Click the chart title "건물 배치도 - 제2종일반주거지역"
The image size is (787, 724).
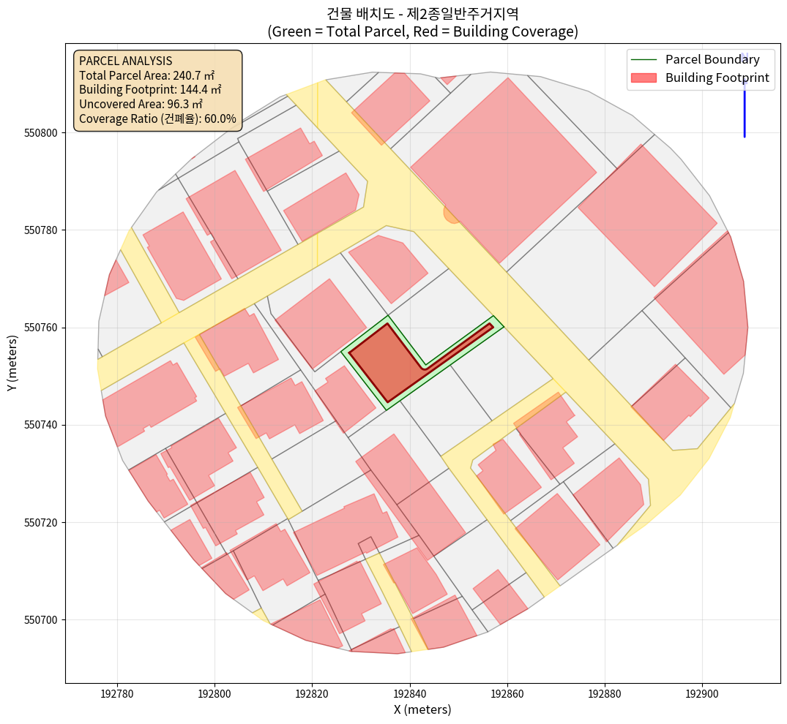(422, 13)
